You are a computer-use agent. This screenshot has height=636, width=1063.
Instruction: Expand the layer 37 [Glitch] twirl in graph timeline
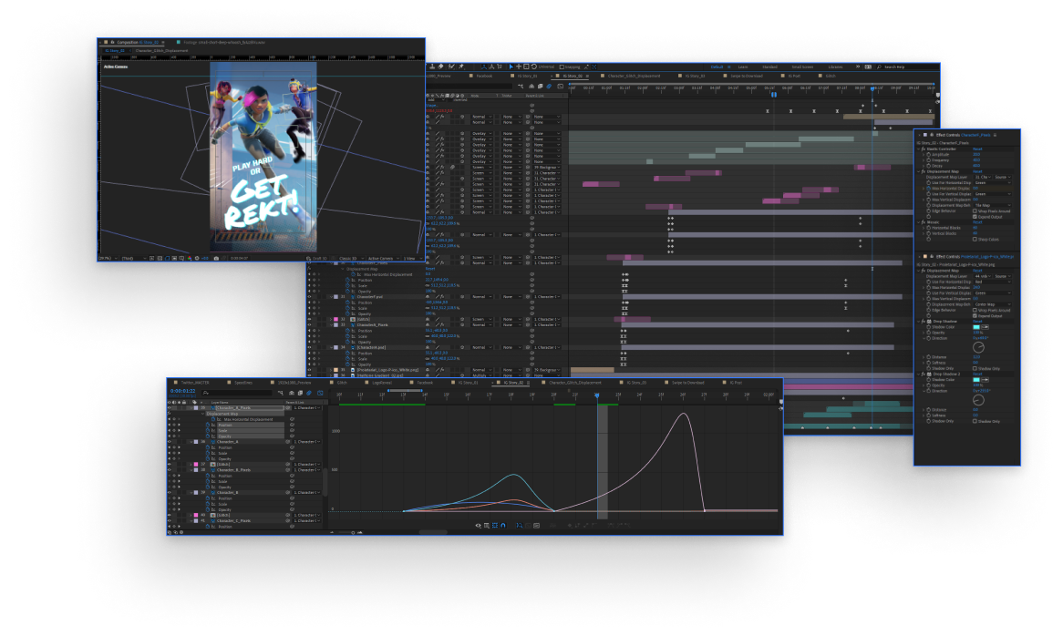[191, 464]
